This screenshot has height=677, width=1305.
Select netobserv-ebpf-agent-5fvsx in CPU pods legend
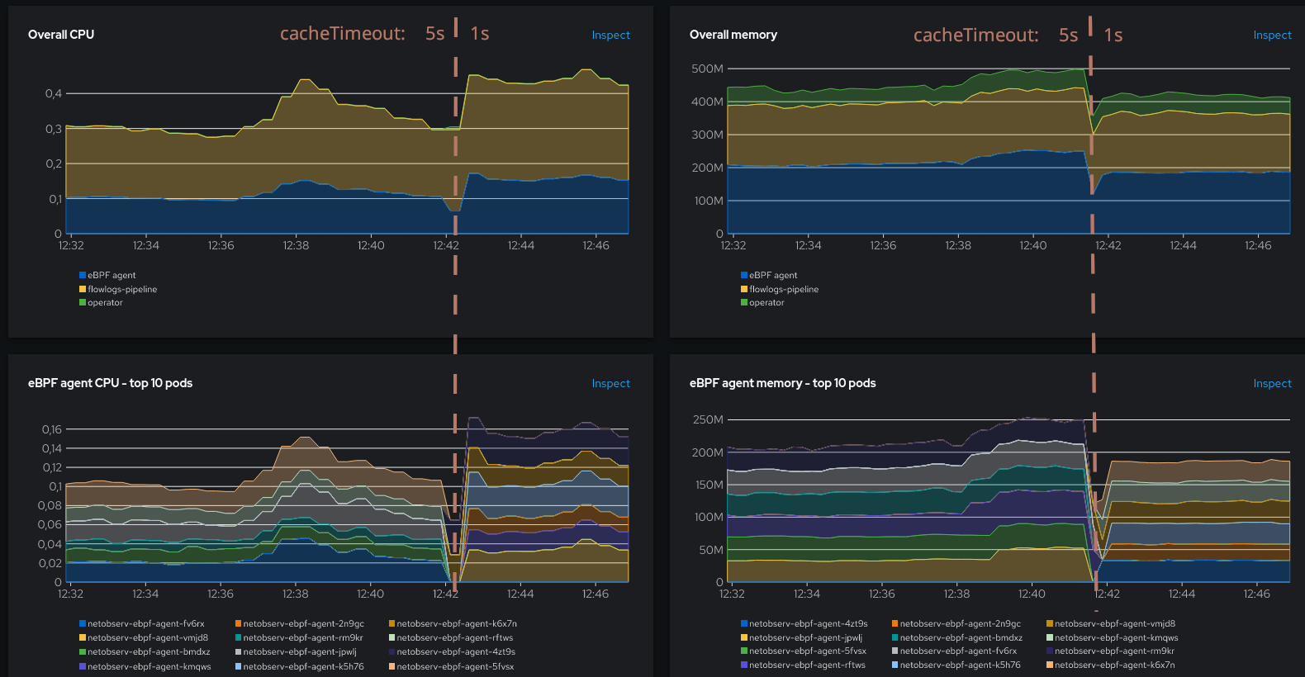[x=452, y=666]
